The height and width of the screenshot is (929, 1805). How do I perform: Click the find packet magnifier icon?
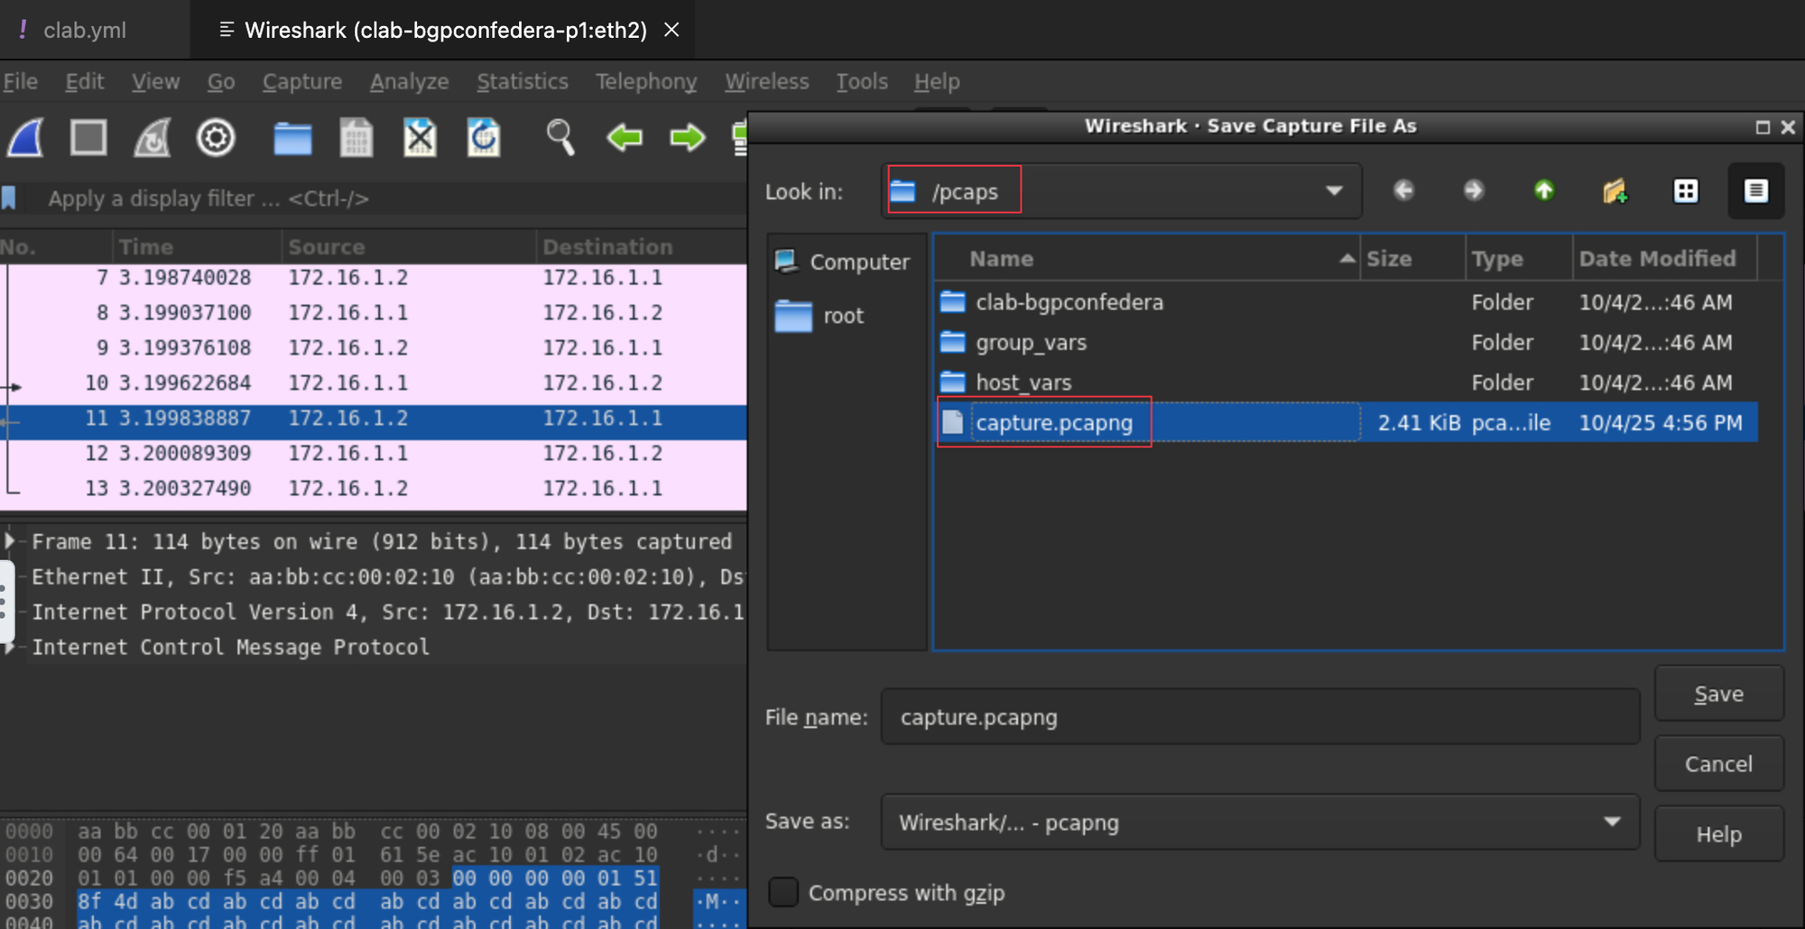[x=560, y=138]
